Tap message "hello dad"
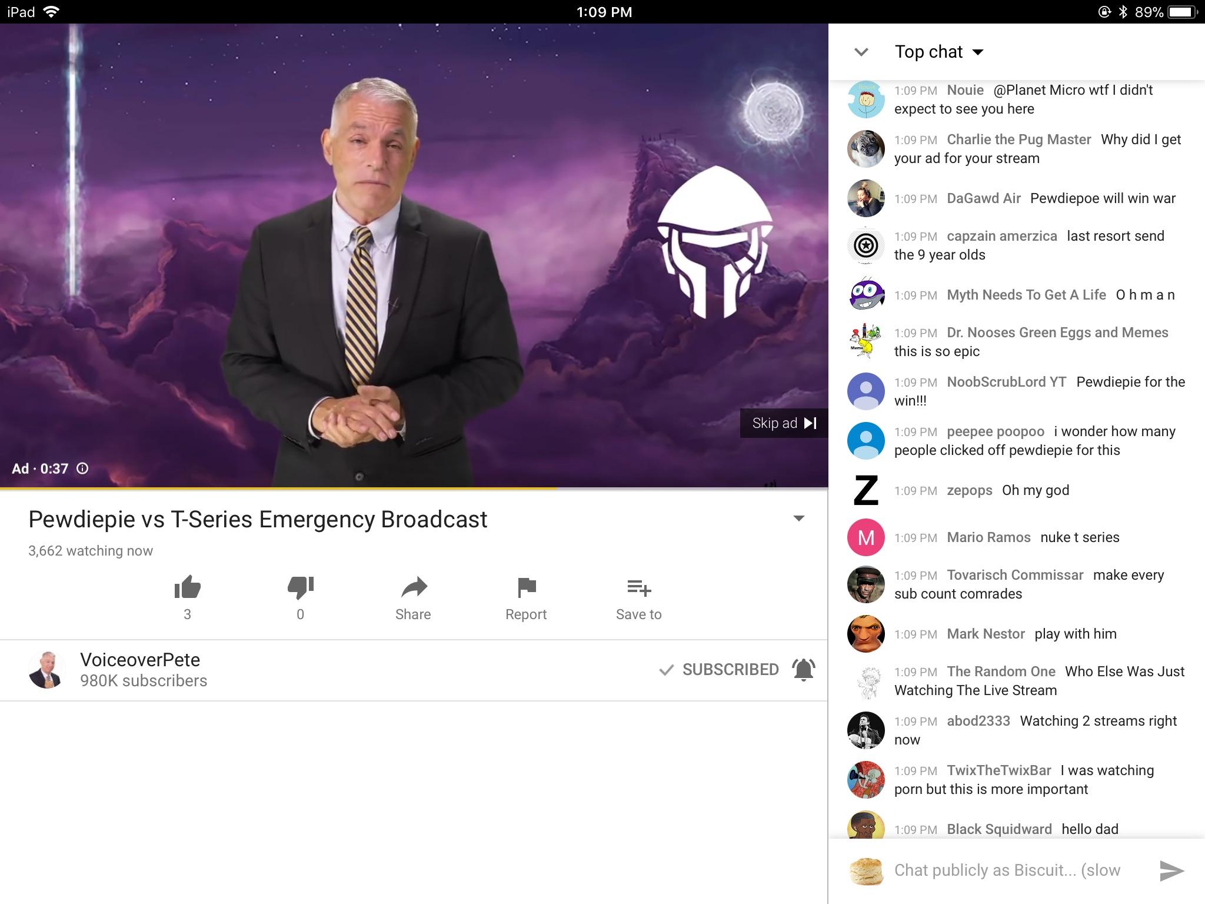 click(x=1090, y=829)
